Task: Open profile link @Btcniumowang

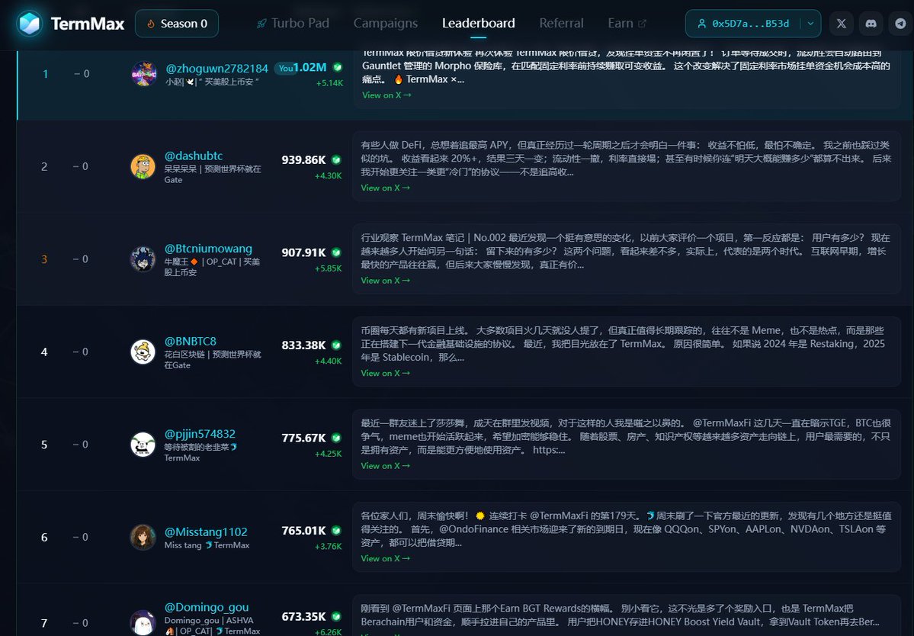Action: click(x=208, y=249)
